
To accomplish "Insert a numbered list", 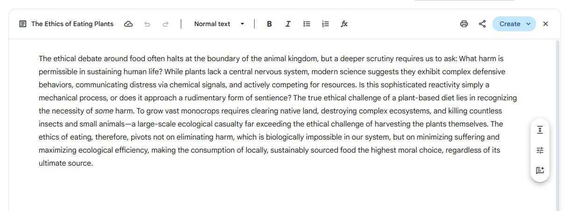I will (326, 24).
